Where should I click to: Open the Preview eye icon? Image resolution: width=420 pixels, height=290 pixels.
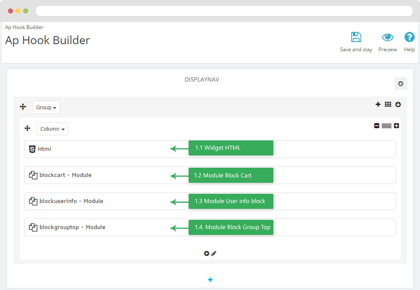click(387, 37)
